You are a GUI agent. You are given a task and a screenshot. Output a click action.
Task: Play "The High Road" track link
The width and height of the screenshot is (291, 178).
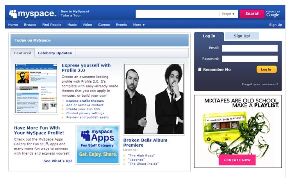click(139, 155)
